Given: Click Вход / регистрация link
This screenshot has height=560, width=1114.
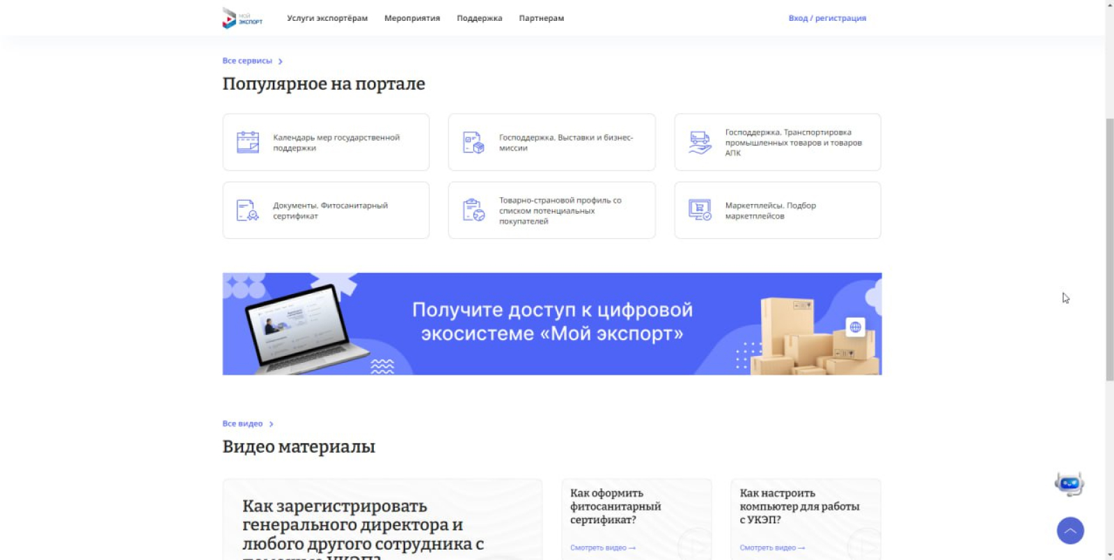Looking at the screenshot, I should (x=827, y=18).
